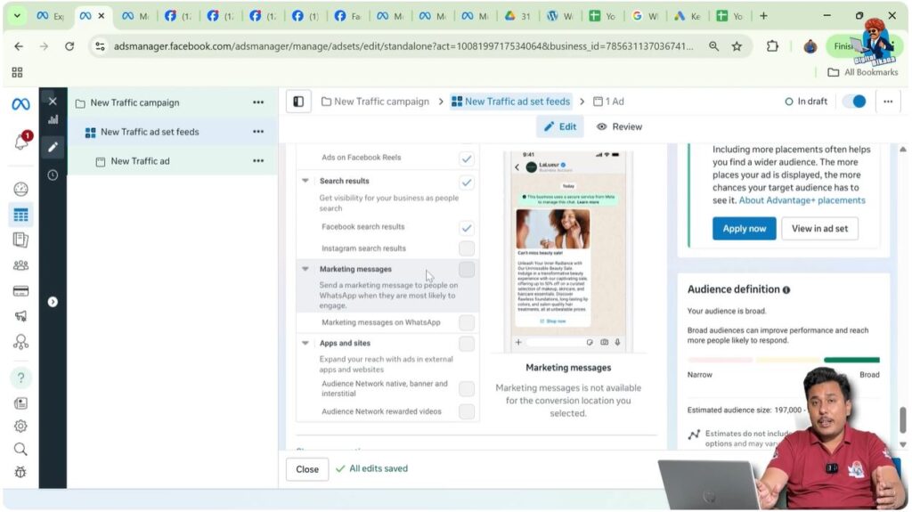Open Settings gear icon in sidebar

(x=21, y=427)
